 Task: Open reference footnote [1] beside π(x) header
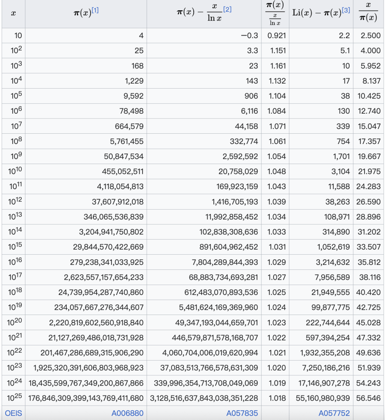point(95,11)
